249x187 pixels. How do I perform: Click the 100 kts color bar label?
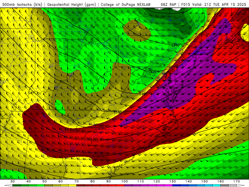click(x=125, y=181)
